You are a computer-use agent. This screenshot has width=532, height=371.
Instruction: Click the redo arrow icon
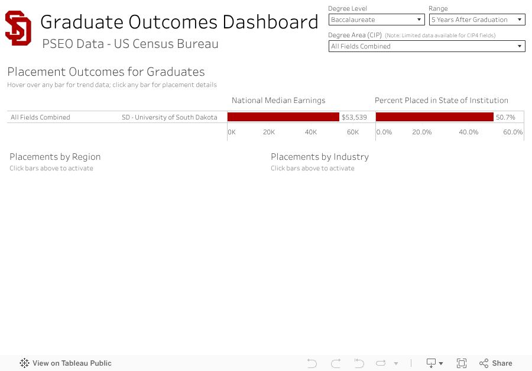coord(336,363)
